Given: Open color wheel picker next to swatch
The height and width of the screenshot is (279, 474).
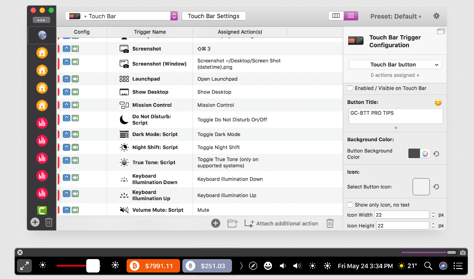Looking at the screenshot, I should click(x=425, y=154).
